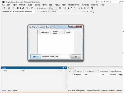Stop debugging with the red square icon
This screenshot has height=93, width=124.
[68, 8]
